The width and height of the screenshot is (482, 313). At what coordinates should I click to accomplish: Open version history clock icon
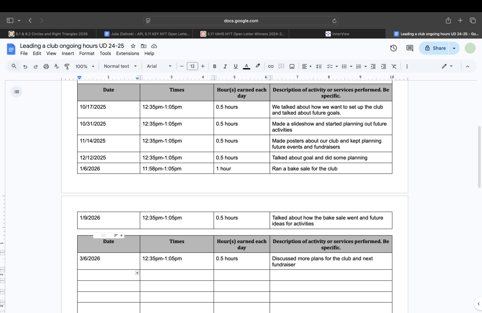(394, 48)
